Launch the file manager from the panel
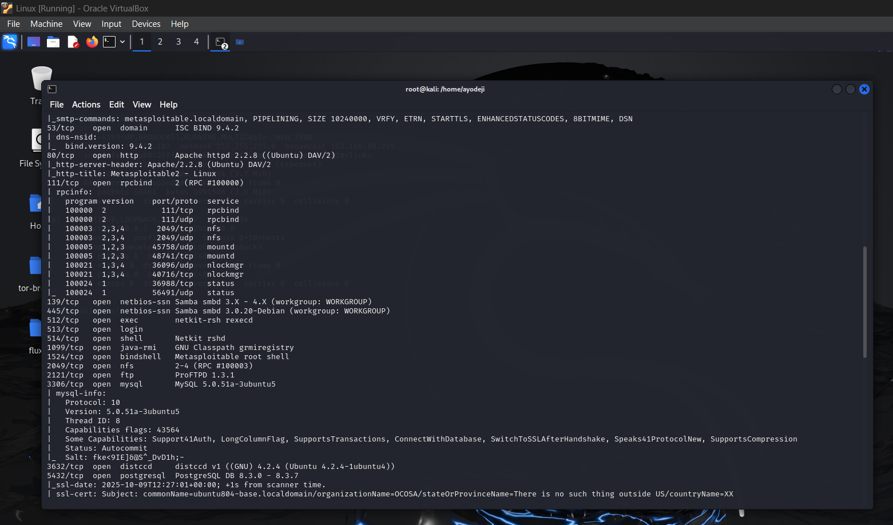 pyautogui.click(x=53, y=42)
